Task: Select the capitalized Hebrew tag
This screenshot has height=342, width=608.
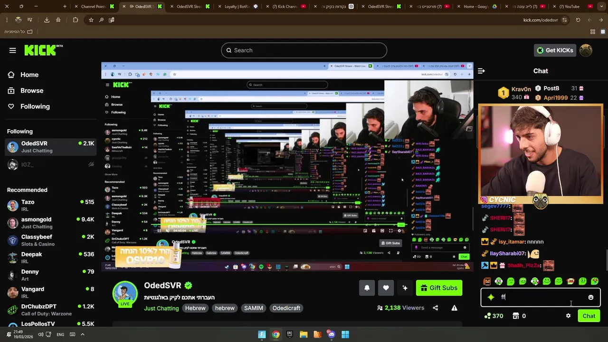Action: [195, 308]
